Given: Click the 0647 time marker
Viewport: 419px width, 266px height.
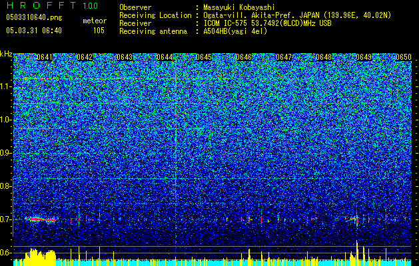Looking at the screenshot, I should (x=284, y=57).
